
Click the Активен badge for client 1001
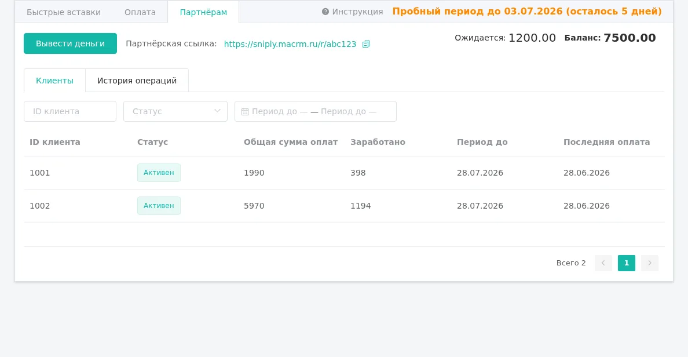click(x=159, y=173)
